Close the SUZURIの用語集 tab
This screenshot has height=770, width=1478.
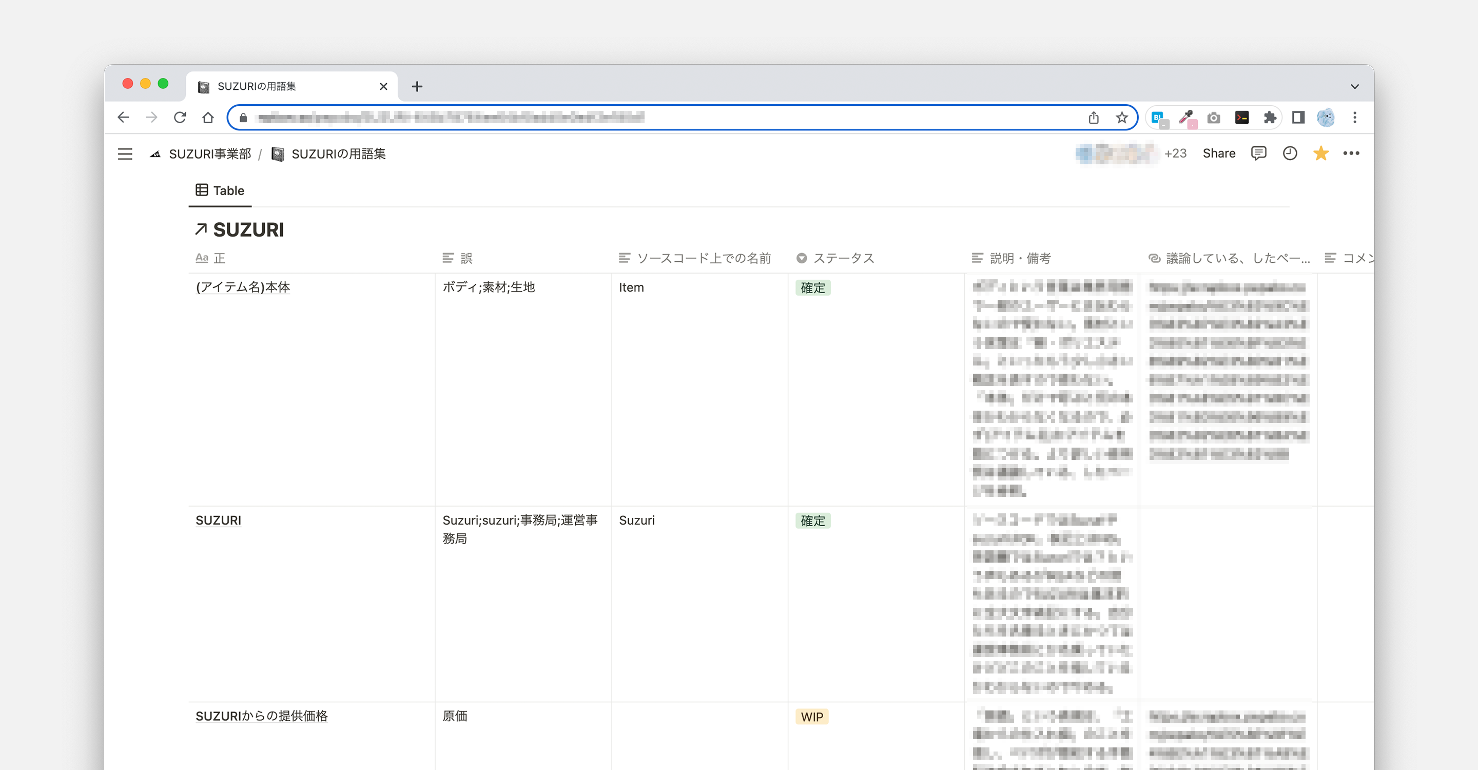[x=384, y=87]
